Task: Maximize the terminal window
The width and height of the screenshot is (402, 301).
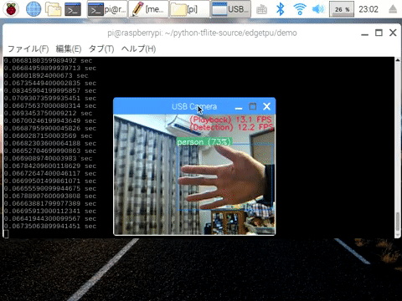Action: click(x=379, y=33)
